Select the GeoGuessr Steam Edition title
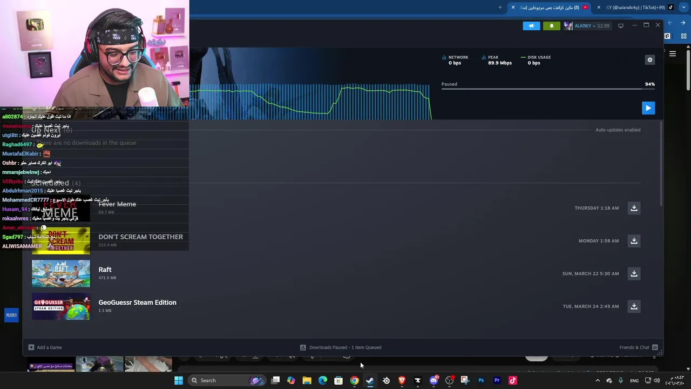 coord(137,303)
